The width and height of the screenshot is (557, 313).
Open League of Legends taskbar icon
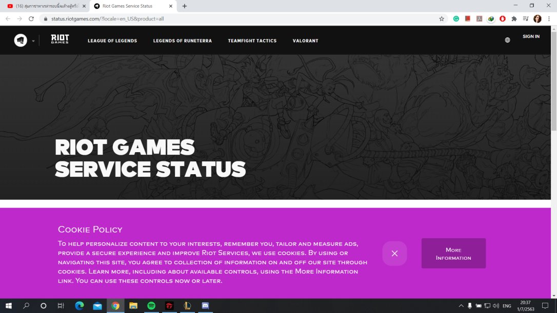(187, 305)
